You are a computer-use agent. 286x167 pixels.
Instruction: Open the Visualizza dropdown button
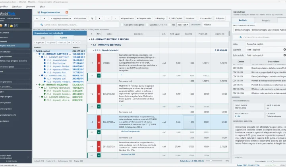[190, 18]
